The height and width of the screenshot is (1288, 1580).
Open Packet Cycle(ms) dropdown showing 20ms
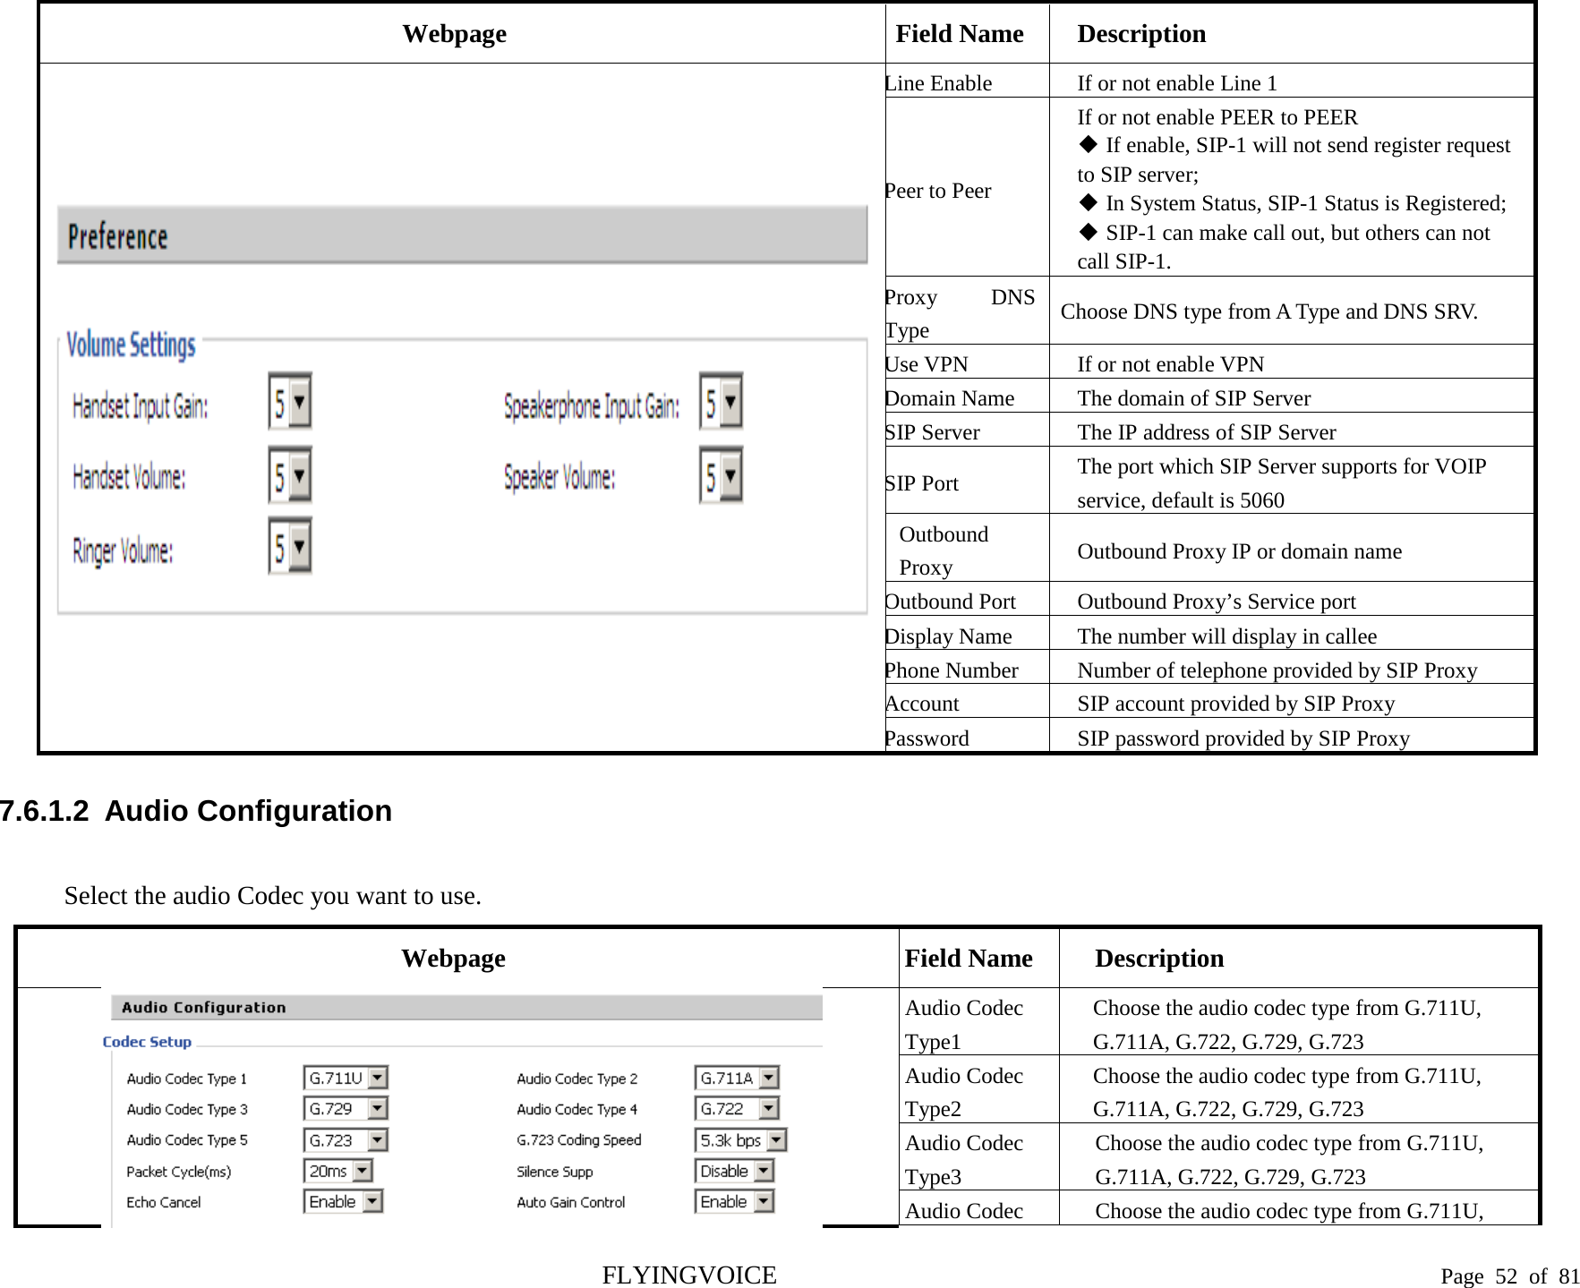click(x=338, y=1170)
